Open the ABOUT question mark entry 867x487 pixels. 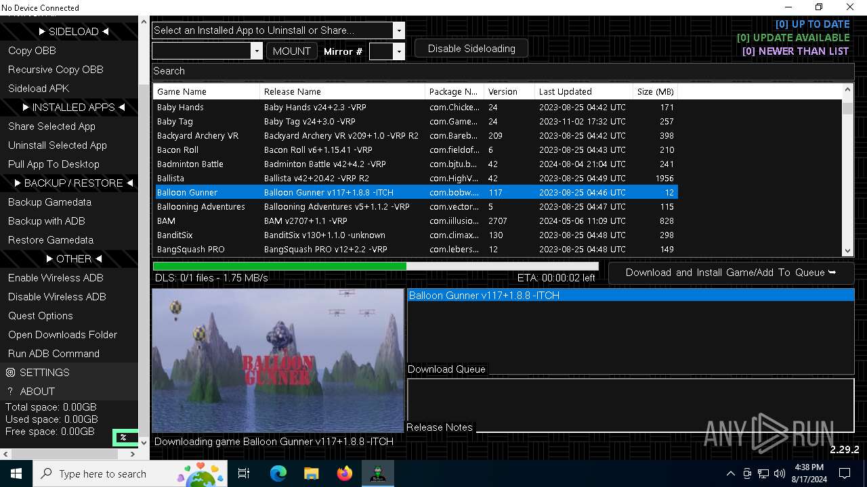point(69,392)
